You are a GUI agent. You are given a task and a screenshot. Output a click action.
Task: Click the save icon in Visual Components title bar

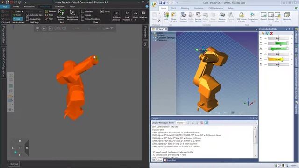pos(7,2)
